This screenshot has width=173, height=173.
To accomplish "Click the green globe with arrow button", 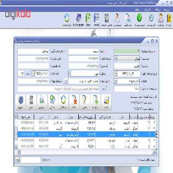I will click(x=52, y=103).
